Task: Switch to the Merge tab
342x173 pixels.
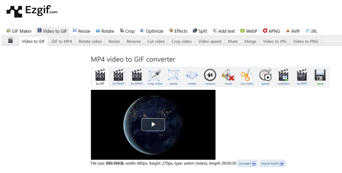Action: [250, 41]
